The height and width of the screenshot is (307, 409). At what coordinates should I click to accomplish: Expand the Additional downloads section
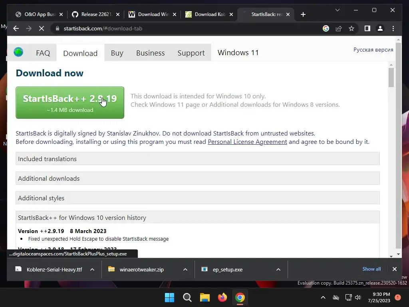pyautogui.click(x=198, y=178)
